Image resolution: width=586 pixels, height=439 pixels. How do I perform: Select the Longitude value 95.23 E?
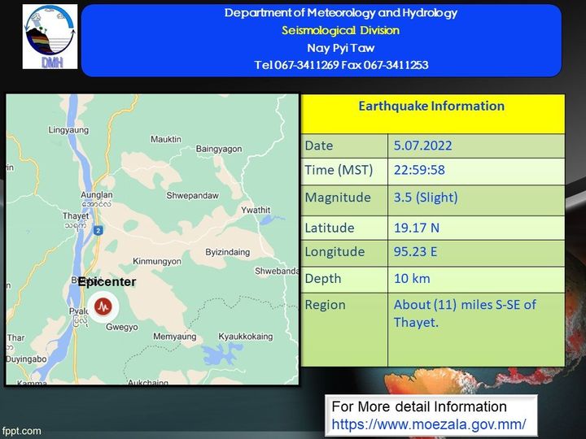click(x=416, y=252)
